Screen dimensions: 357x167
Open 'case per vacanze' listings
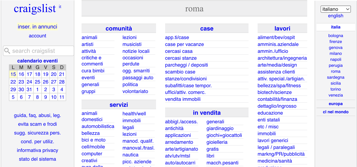[x=184, y=44]
